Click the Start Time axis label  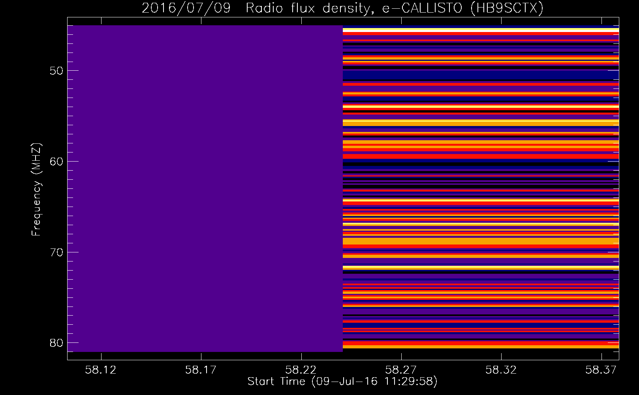[342, 382]
